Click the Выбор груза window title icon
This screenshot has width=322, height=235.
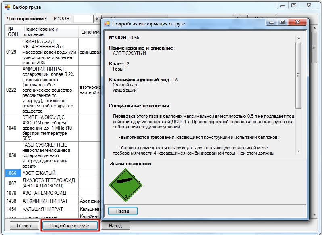pyautogui.click(x=7, y=7)
